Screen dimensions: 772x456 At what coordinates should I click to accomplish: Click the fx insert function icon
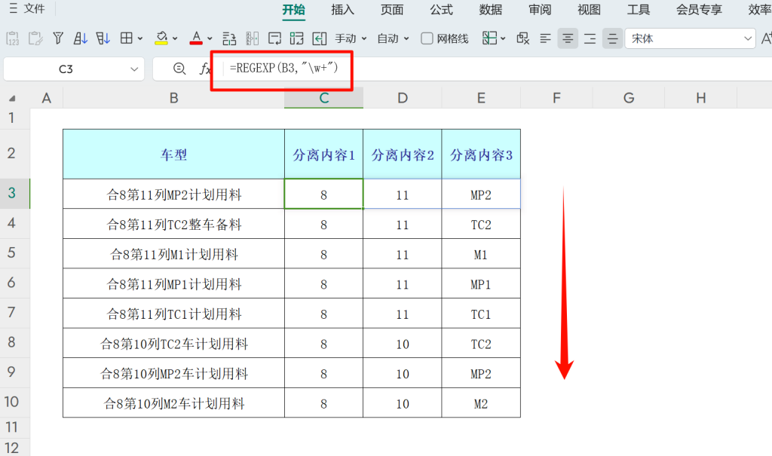point(205,69)
